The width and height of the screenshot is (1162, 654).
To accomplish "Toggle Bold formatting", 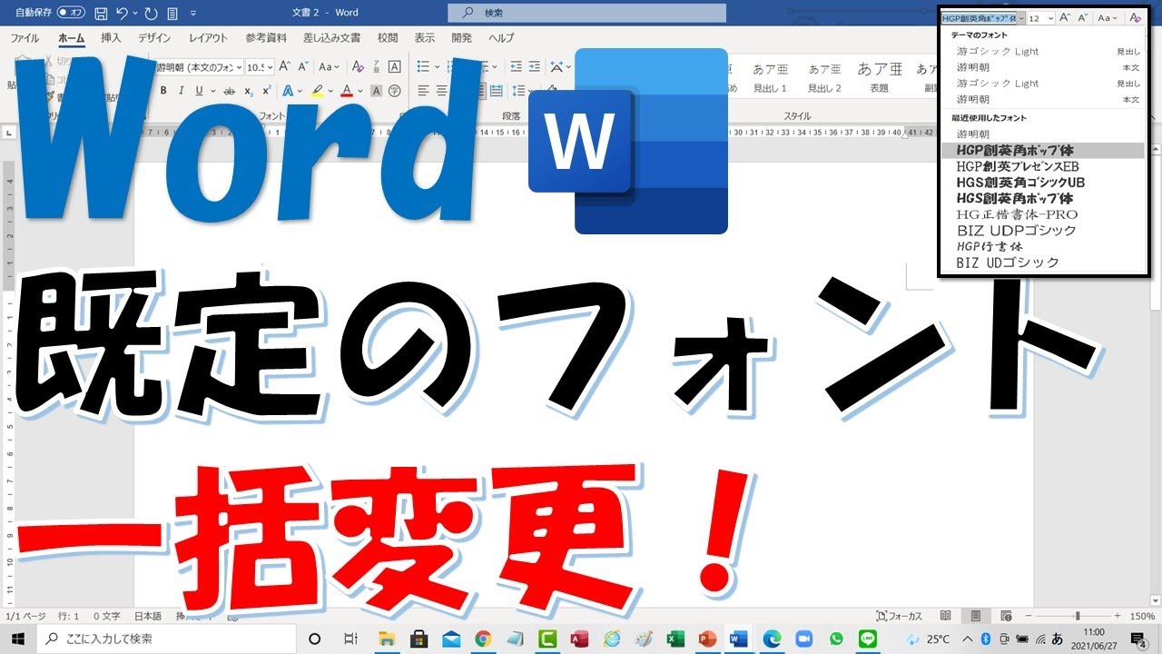I will tap(163, 91).
